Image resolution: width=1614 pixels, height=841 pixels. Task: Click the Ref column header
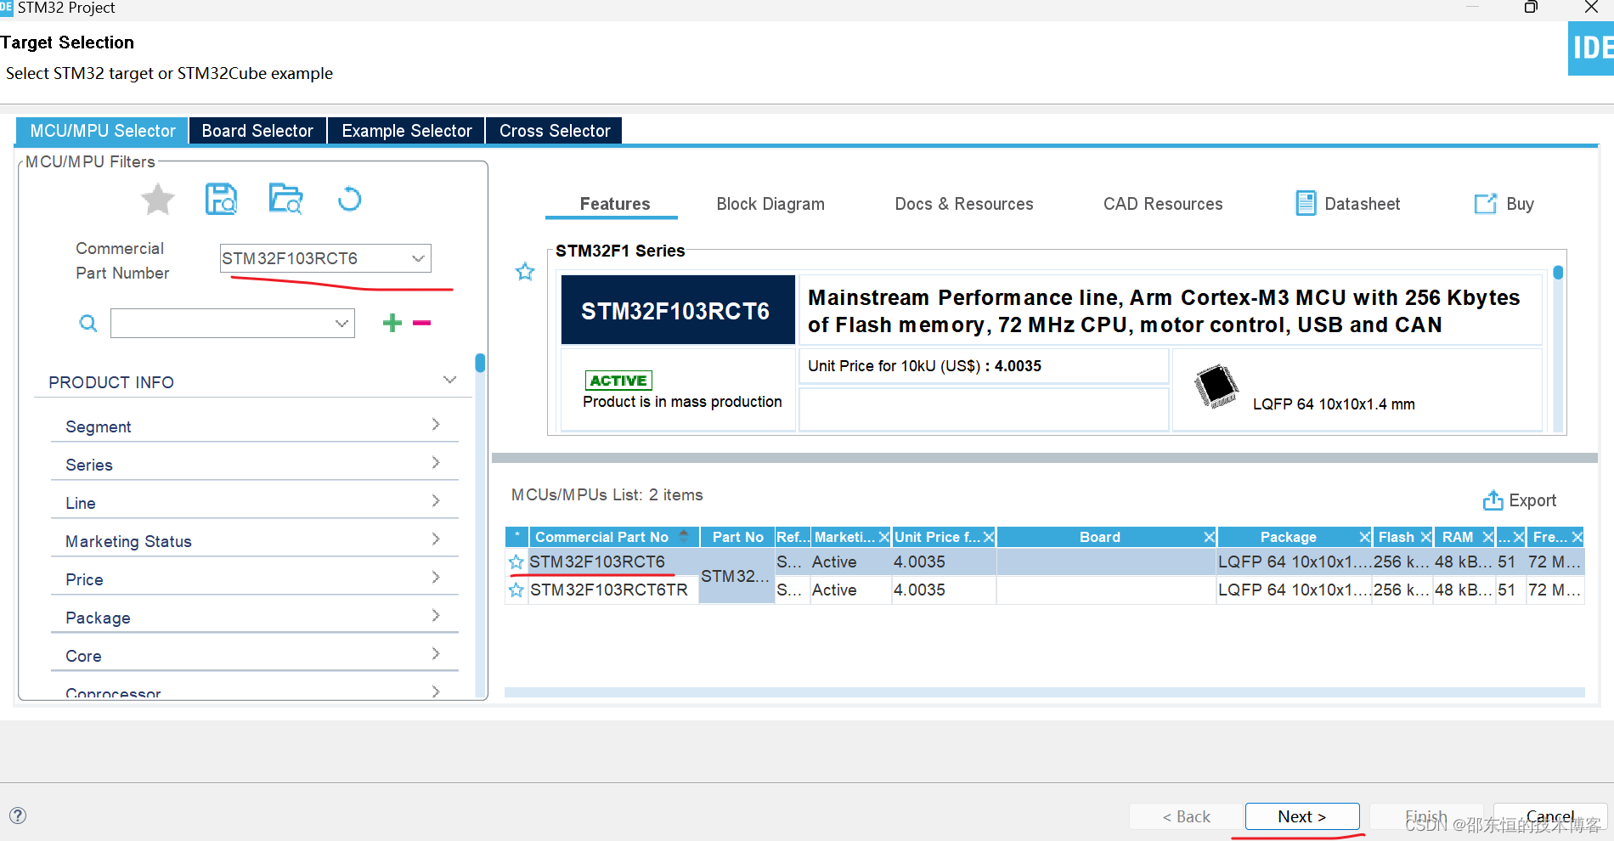(x=793, y=537)
